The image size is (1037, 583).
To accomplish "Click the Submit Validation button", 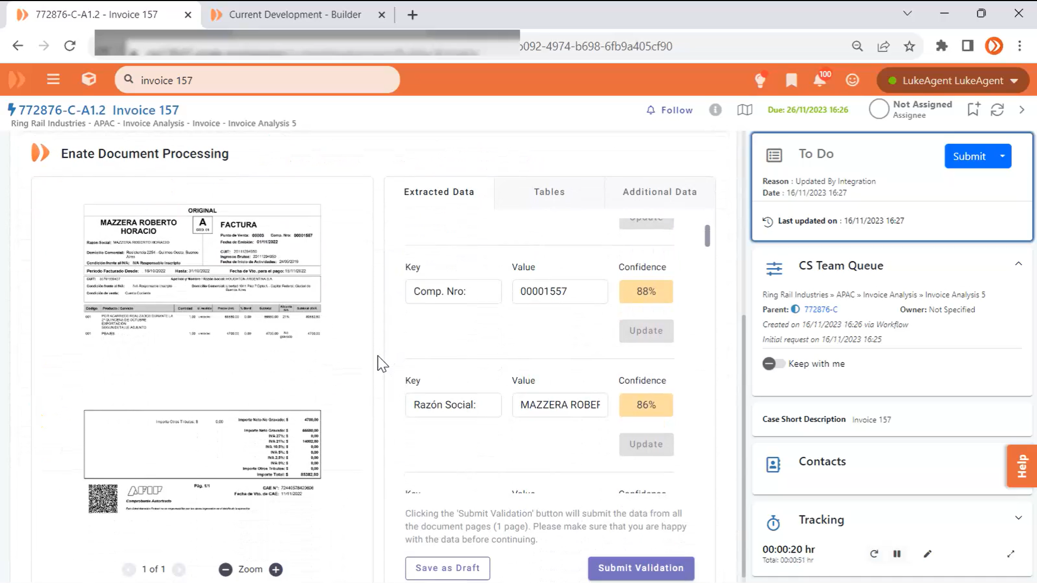I will point(640,568).
